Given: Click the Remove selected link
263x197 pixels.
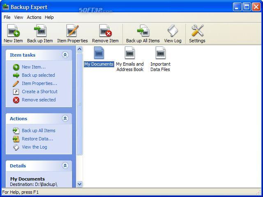Looking at the screenshot, I should pyautogui.click(x=39, y=100).
